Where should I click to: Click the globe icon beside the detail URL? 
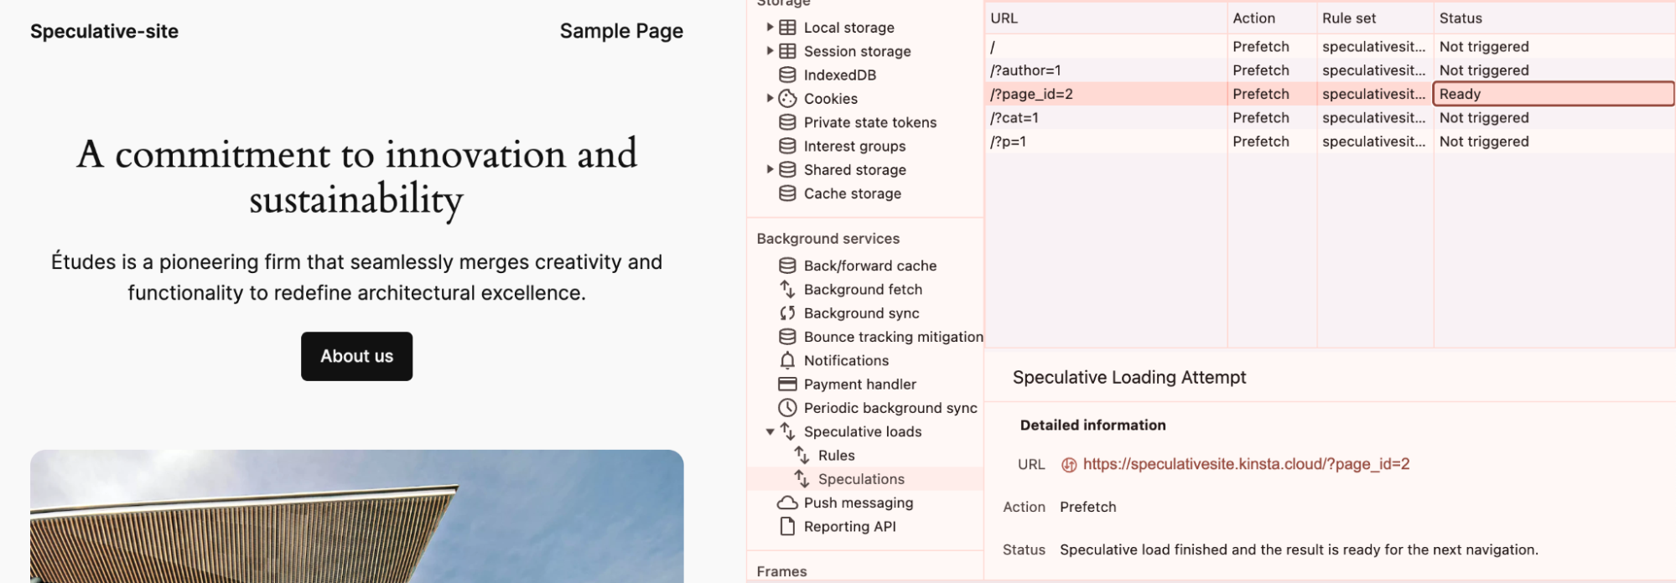1069,465
